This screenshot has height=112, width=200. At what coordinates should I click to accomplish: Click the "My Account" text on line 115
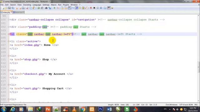(57, 74)
